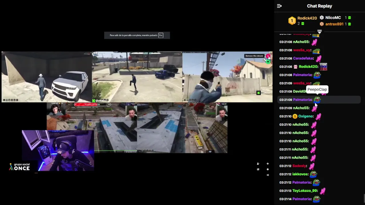Click the gold rank 1 badge
Screen dimensions: 365x205
(x=292, y=21)
